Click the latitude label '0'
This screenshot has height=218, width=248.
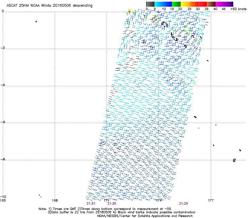[3, 11]
